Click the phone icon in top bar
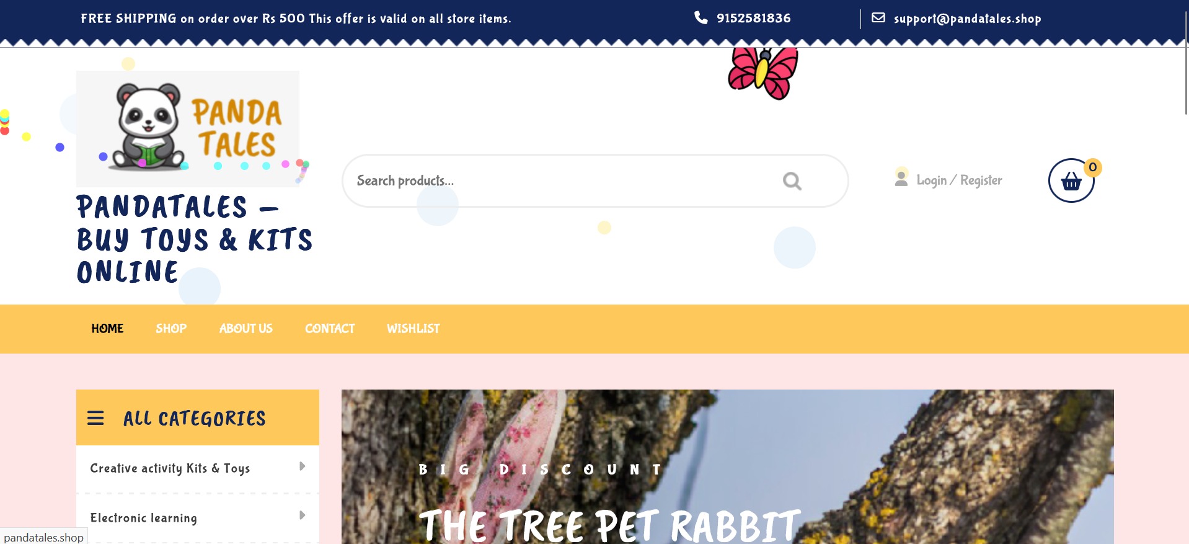 pyautogui.click(x=701, y=17)
